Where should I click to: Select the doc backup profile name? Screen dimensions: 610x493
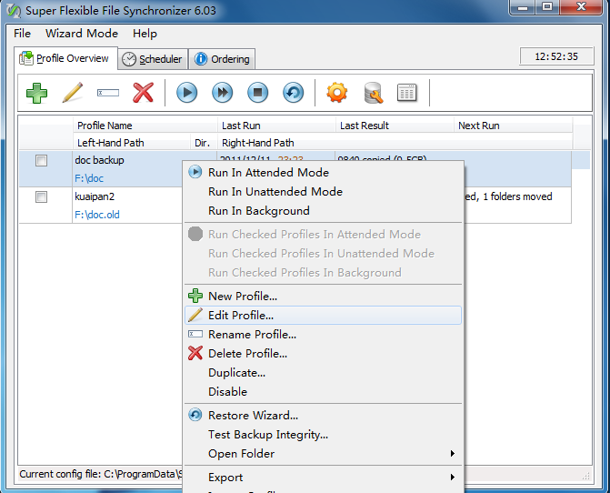[99, 160]
